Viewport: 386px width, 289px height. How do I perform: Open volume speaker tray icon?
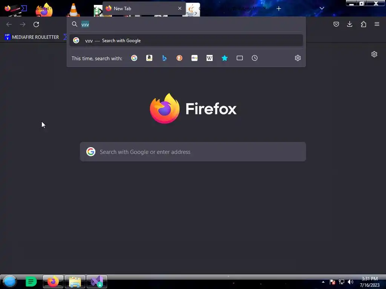[351, 282]
